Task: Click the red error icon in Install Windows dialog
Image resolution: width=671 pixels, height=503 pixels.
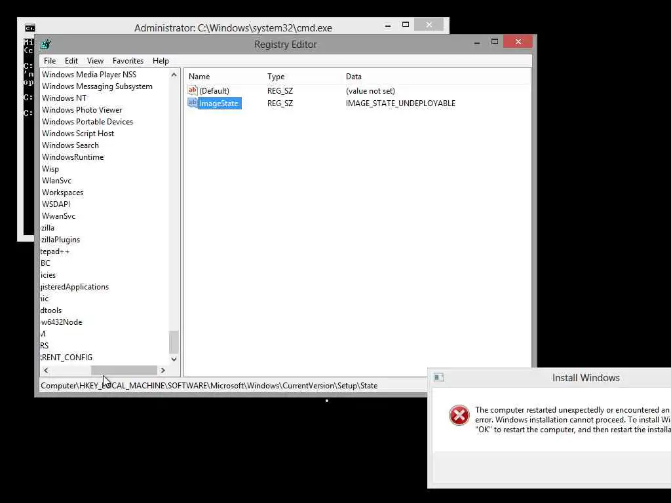Action: pyautogui.click(x=459, y=415)
